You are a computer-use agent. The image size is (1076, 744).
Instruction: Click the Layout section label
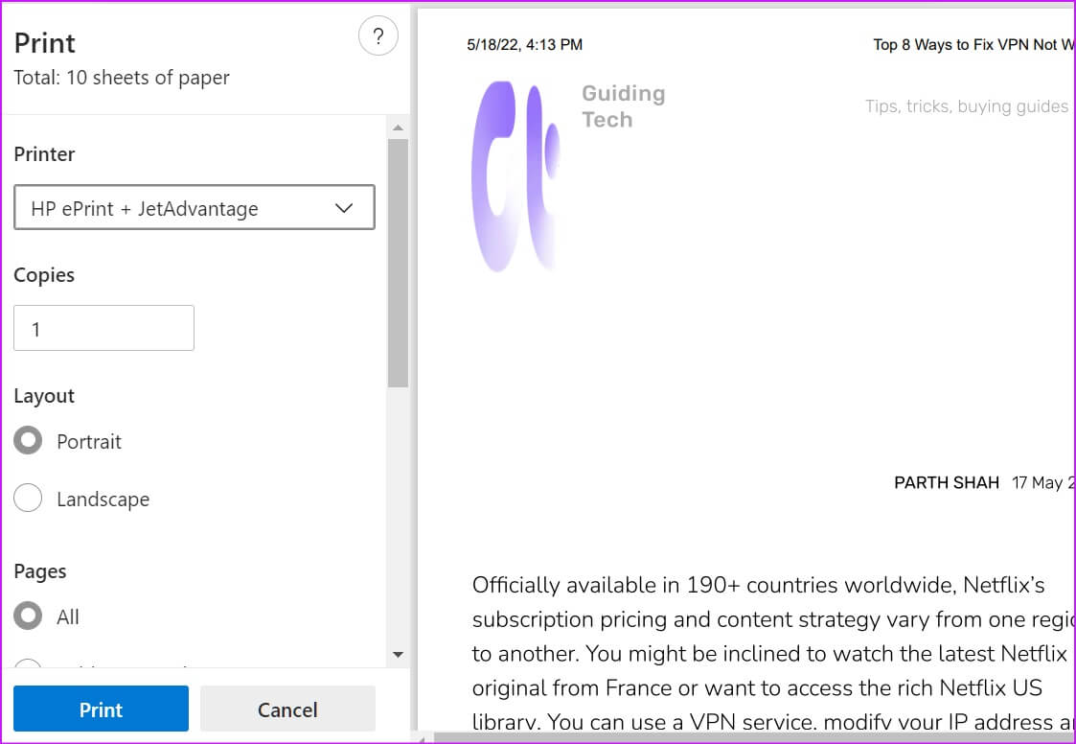[44, 396]
